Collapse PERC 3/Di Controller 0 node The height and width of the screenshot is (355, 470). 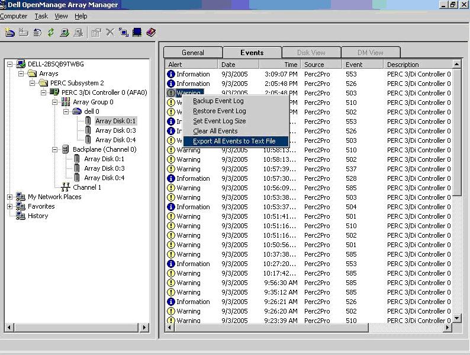coord(43,92)
